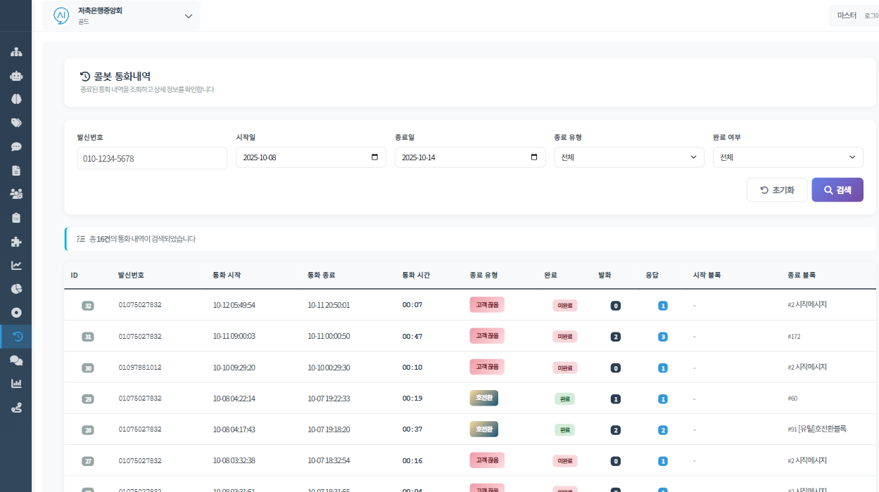879x492 pixels.
Task: Click the 마스터 user menu
Action: [x=847, y=15]
